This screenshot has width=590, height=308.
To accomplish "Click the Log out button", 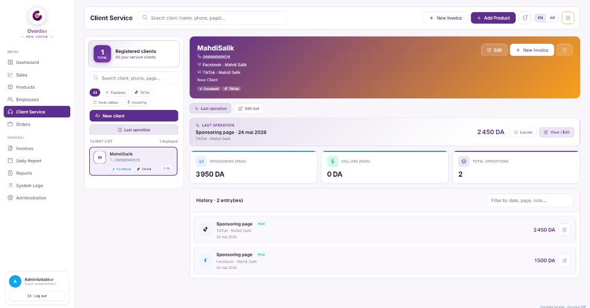I will click(x=37, y=296).
